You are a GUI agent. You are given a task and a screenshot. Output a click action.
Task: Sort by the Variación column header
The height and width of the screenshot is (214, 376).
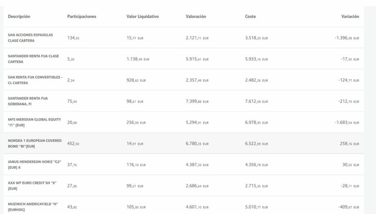pos(350,17)
